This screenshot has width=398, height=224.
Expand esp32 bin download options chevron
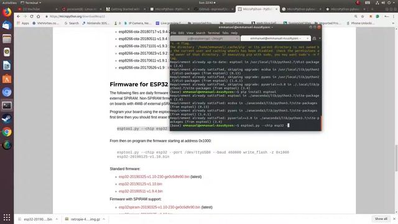(x=57, y=219)
